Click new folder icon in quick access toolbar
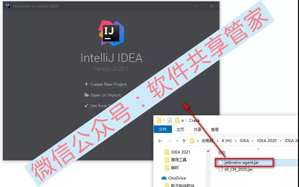This screenshot has height=187, width=299. pos(177,121)
